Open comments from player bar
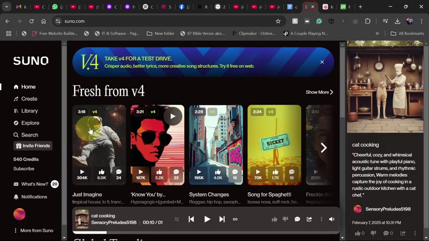Screen dimensions: 429x241 [297, 219]
